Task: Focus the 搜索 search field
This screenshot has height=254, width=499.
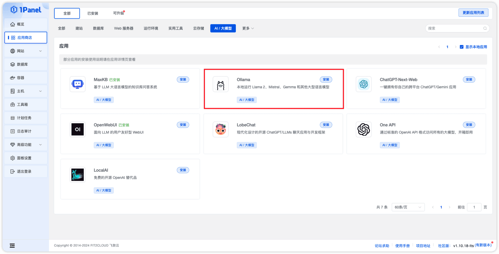Action: [457, 28]
